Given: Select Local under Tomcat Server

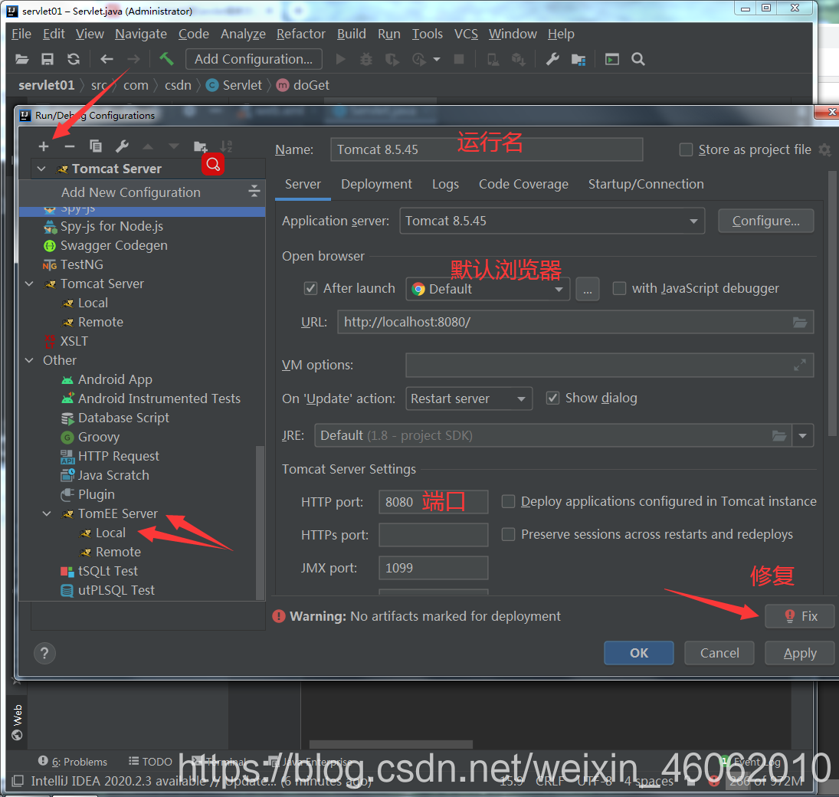Looking at the screenshot, I should [93, 303].
